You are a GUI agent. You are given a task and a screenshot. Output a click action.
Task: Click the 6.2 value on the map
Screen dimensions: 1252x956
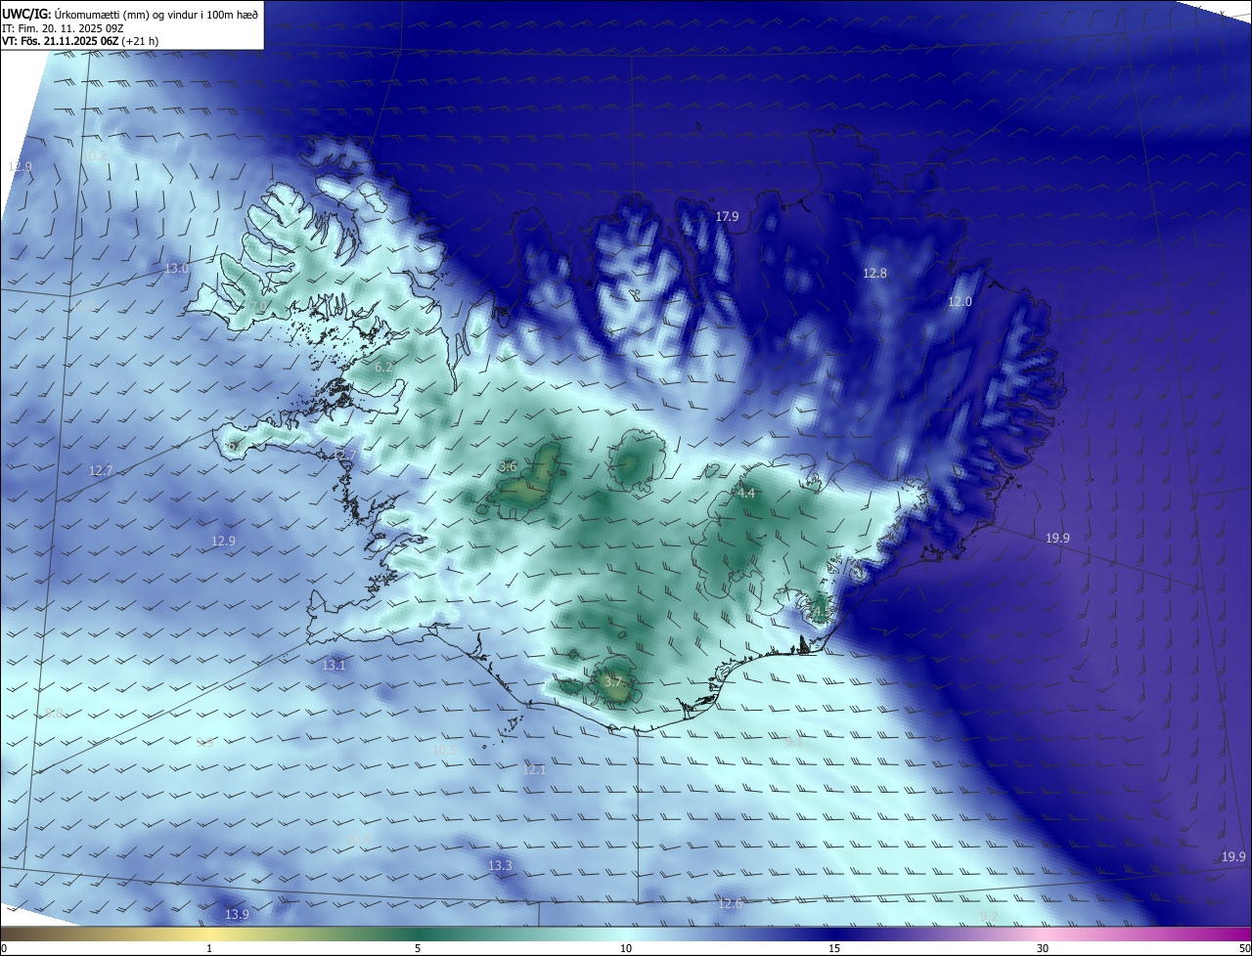383,368
